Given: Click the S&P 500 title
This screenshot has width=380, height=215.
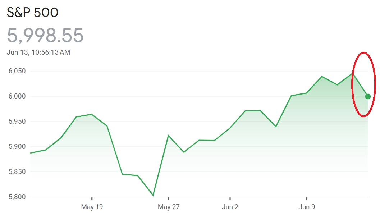Looking at the screenshot, I should tap(32, 12).
